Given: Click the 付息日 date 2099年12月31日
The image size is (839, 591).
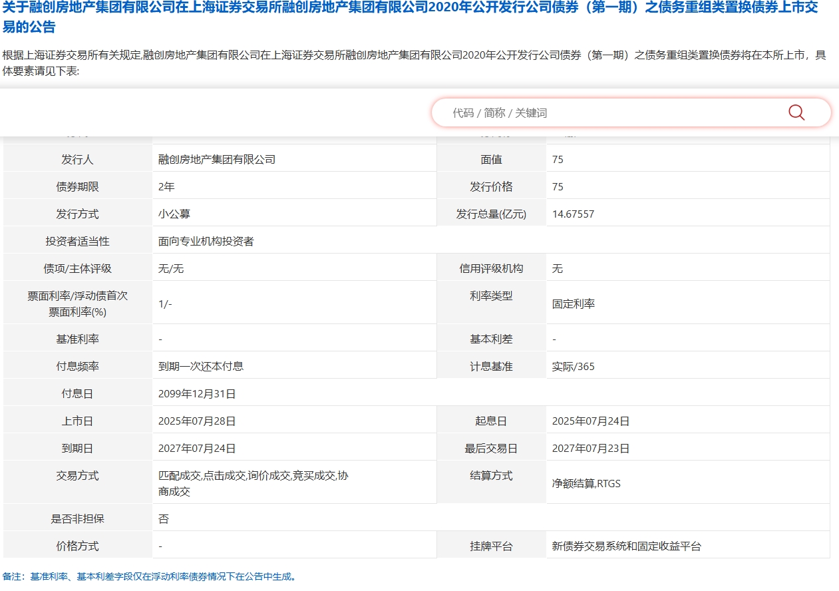Looking at the screenshot, I should pyautogui.click(x=197, y=394).
